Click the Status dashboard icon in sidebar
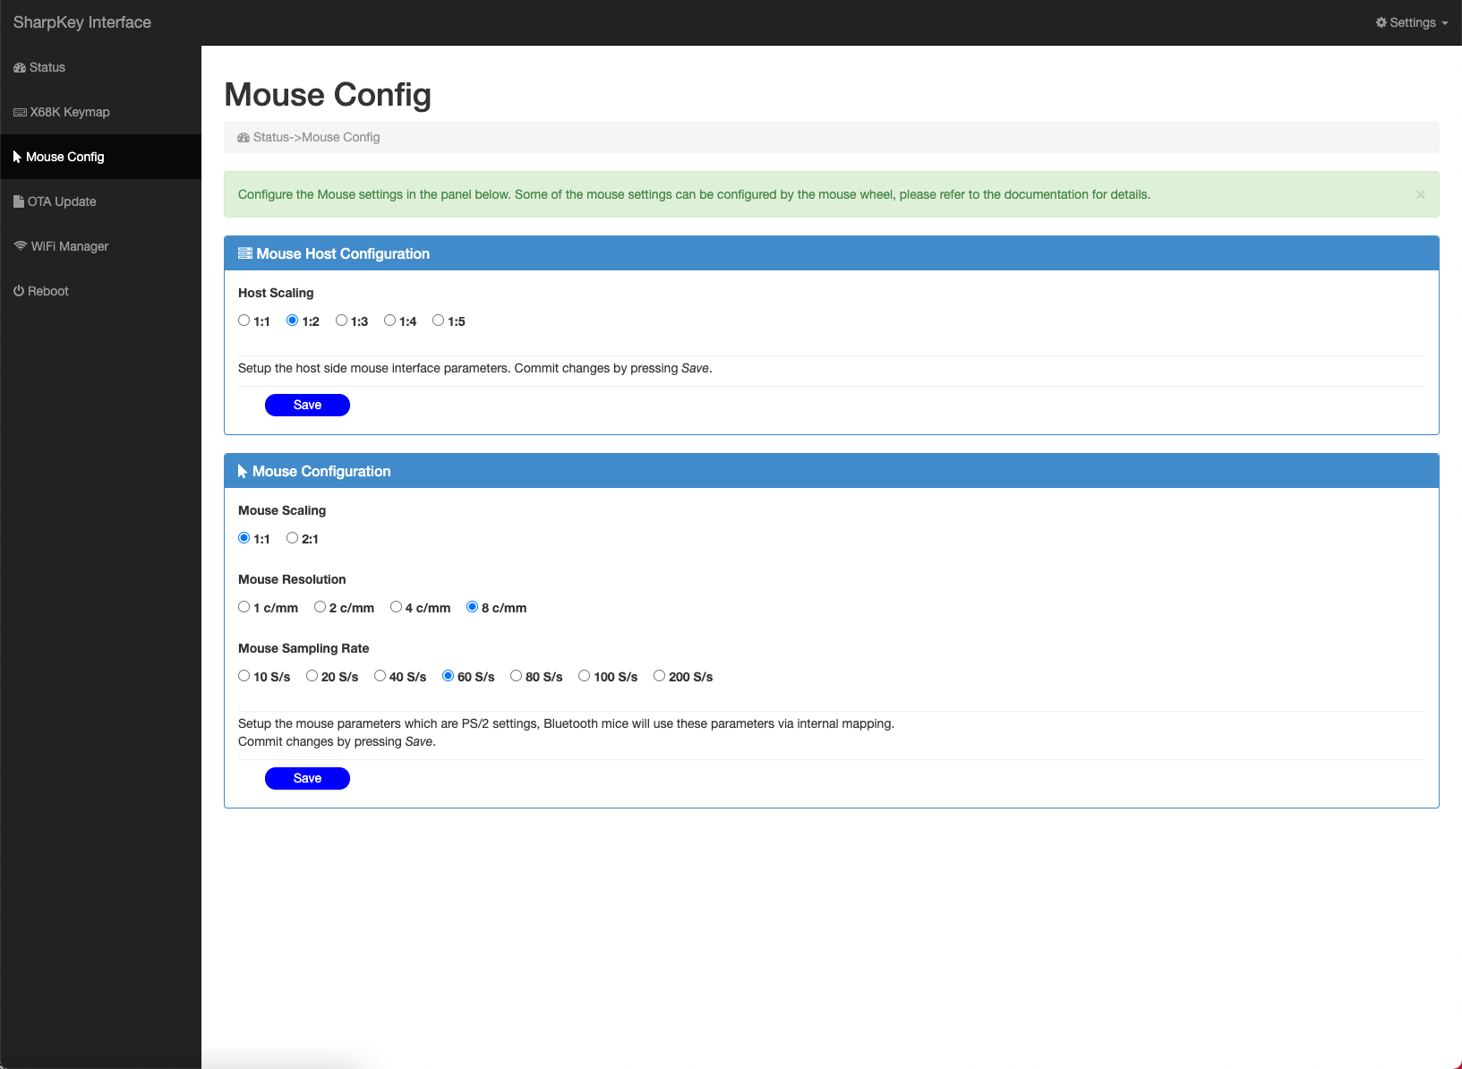The image size is (1462, 1069). click(20, 68)
